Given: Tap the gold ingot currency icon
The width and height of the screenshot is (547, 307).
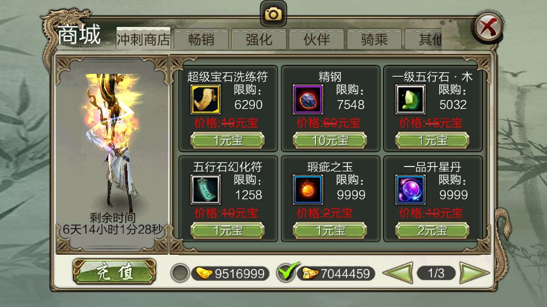Looking at the screenshot, I should pos(204,273).
